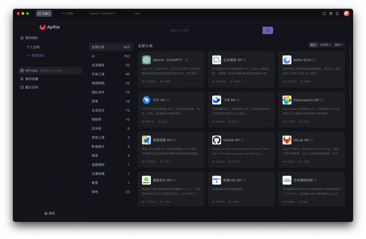
Task: Open settings via the gear icon
Action: [x=331, y=14]
